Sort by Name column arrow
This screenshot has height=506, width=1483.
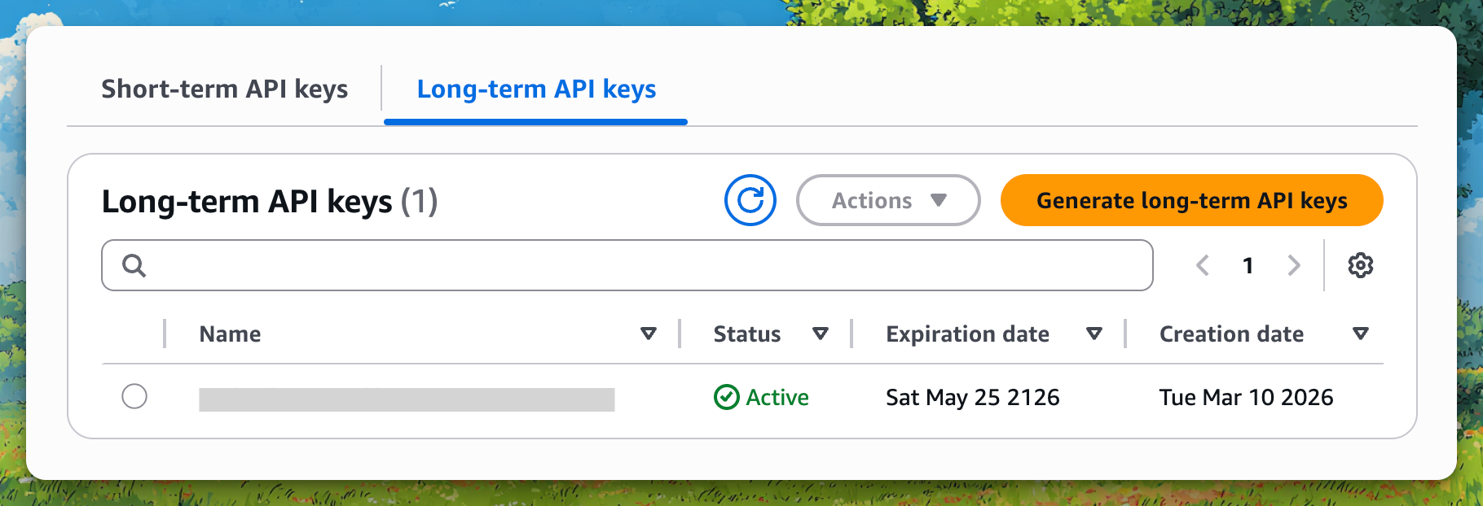click(649, 334)
